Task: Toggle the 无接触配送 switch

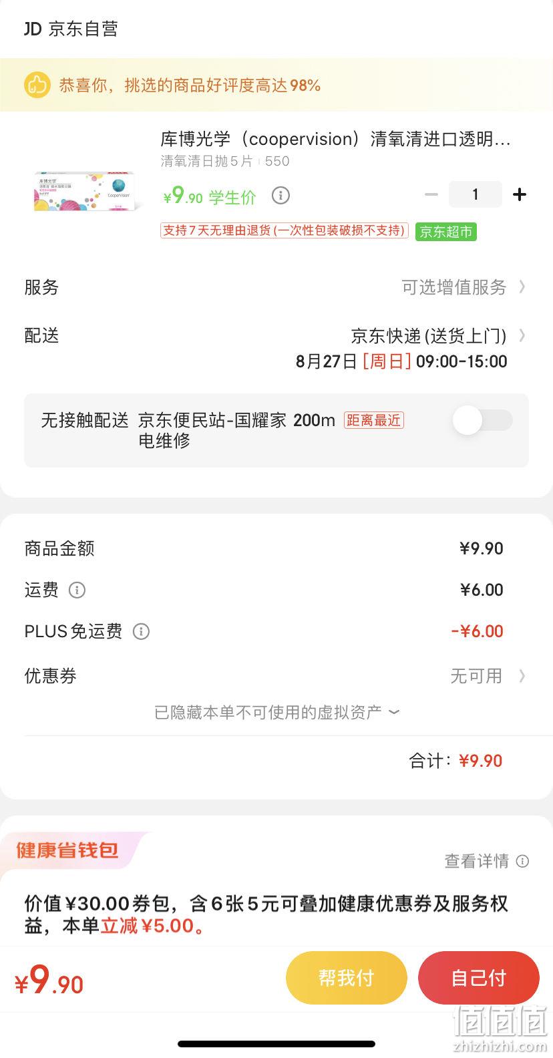Action: click(482, 420)
